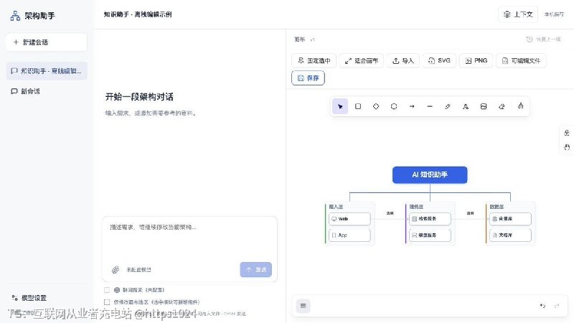574x323 pixels.
Task: Open the canvas hamburger menu
Action: point(303,306)
